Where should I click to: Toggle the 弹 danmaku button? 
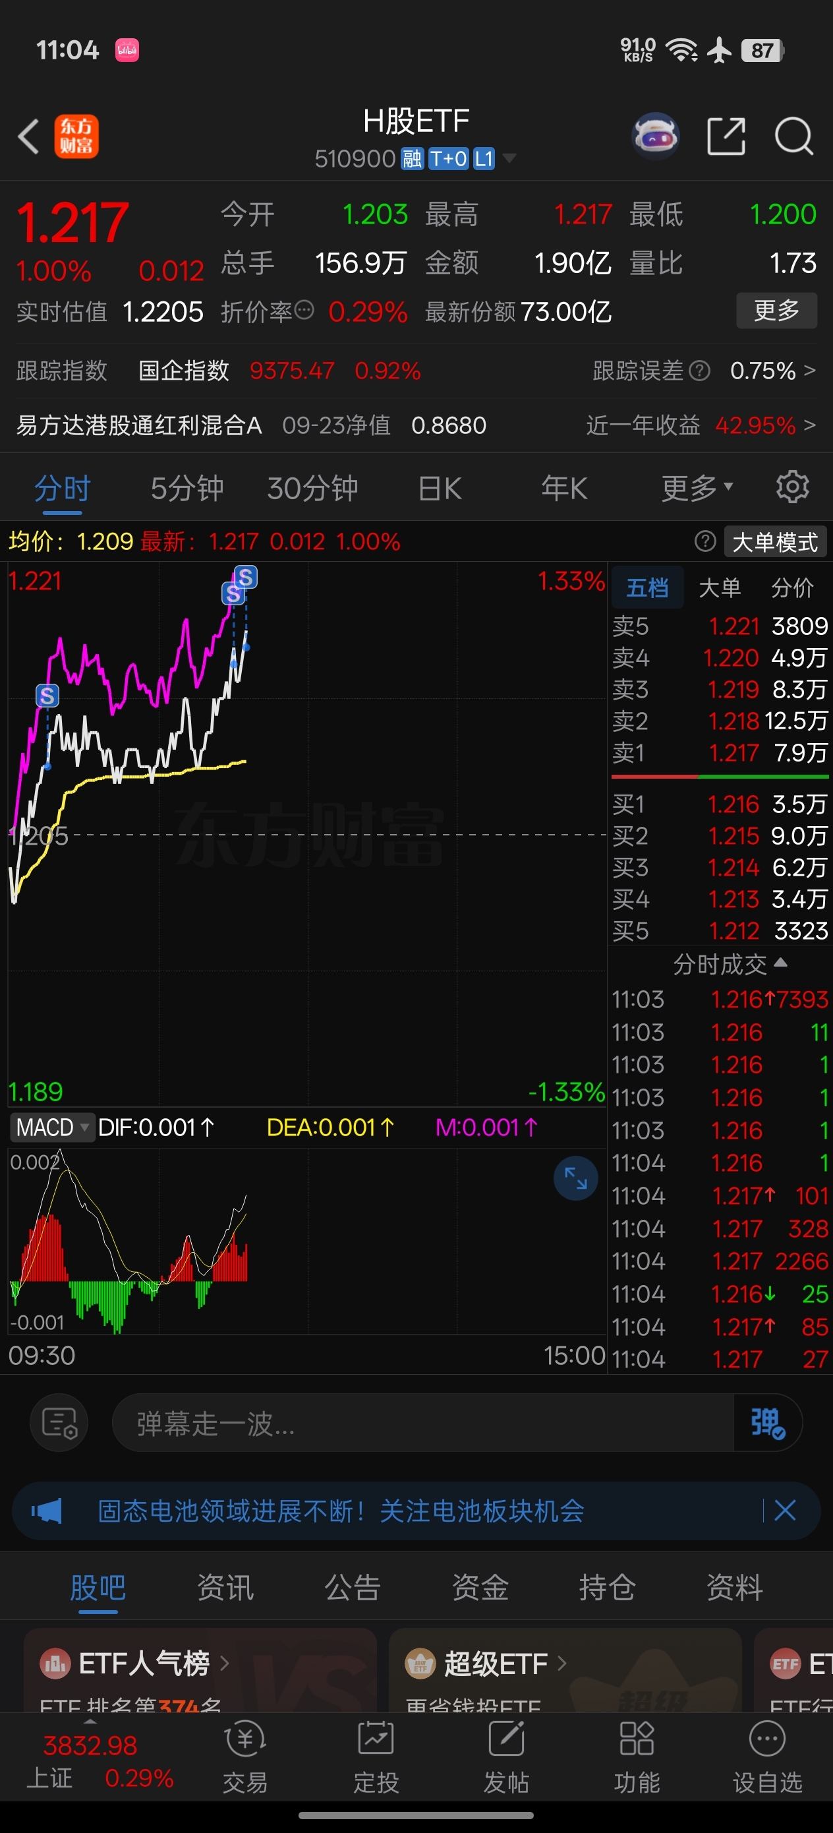point(767,1423)
